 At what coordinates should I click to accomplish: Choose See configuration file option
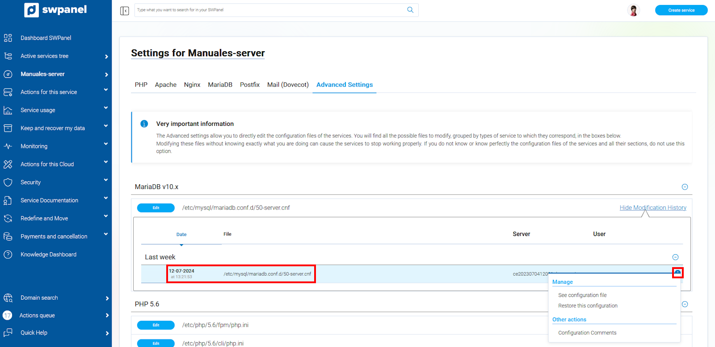tap(582, 295)
